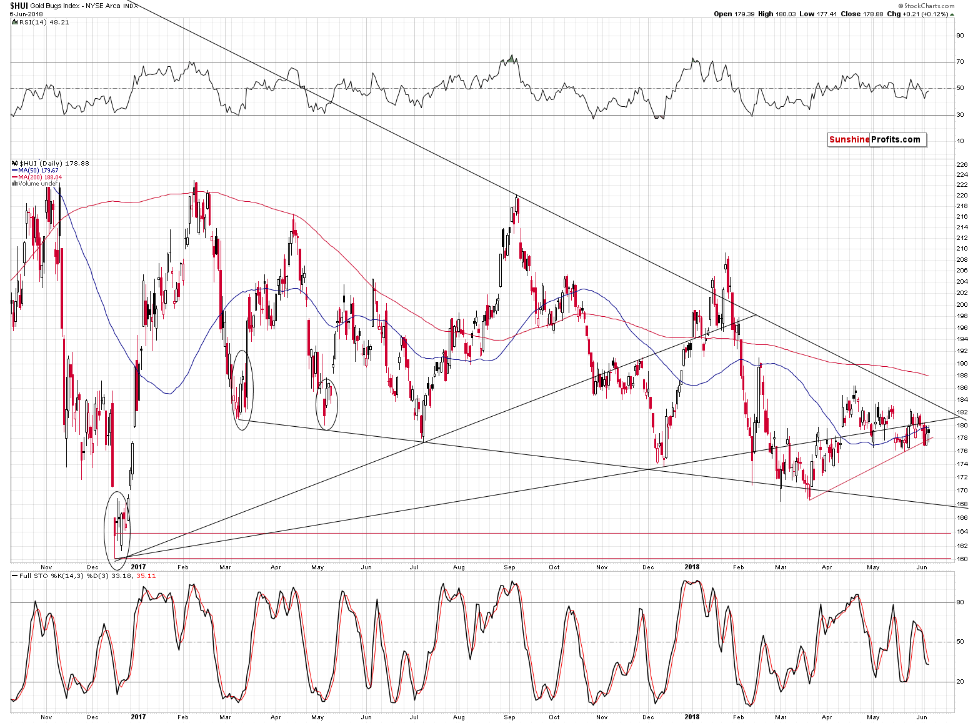
Task: Click the 170 price axis label
Action: click(x=962, y=491)
